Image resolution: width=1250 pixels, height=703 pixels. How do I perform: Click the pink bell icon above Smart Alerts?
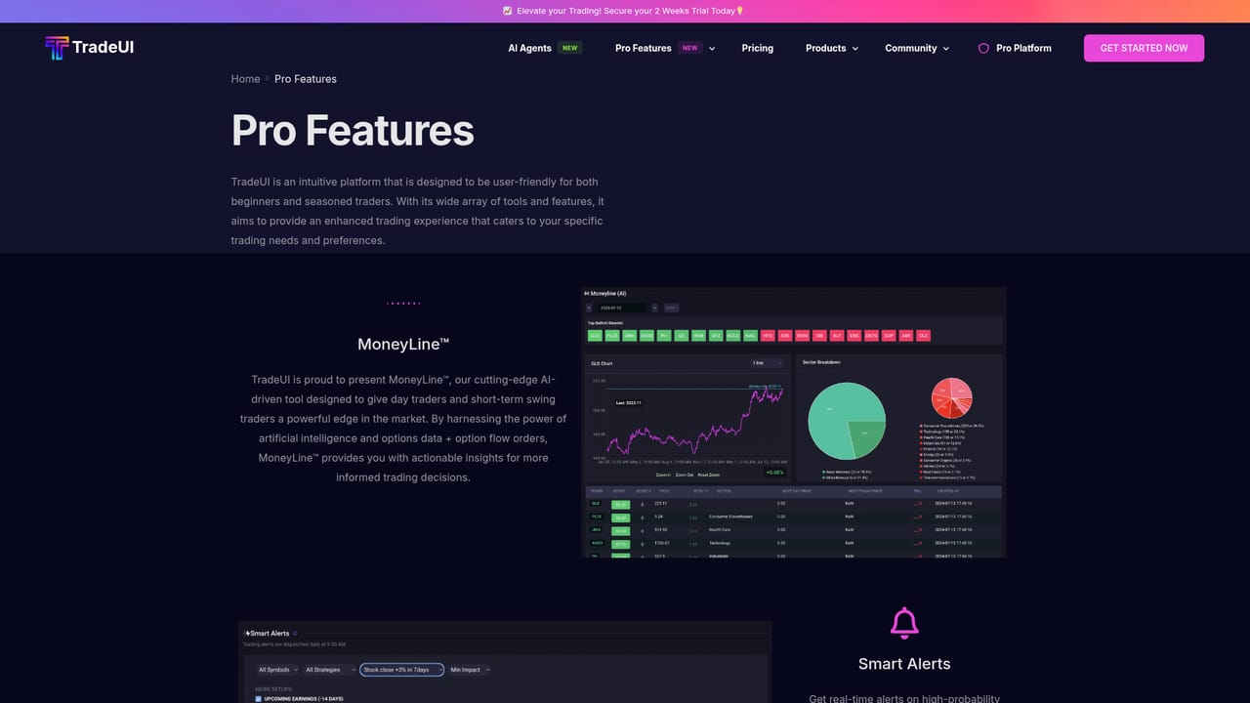pos(904,623)
